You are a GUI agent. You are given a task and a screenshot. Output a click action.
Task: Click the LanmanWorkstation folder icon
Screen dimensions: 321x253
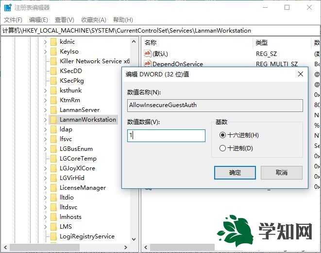53,120
